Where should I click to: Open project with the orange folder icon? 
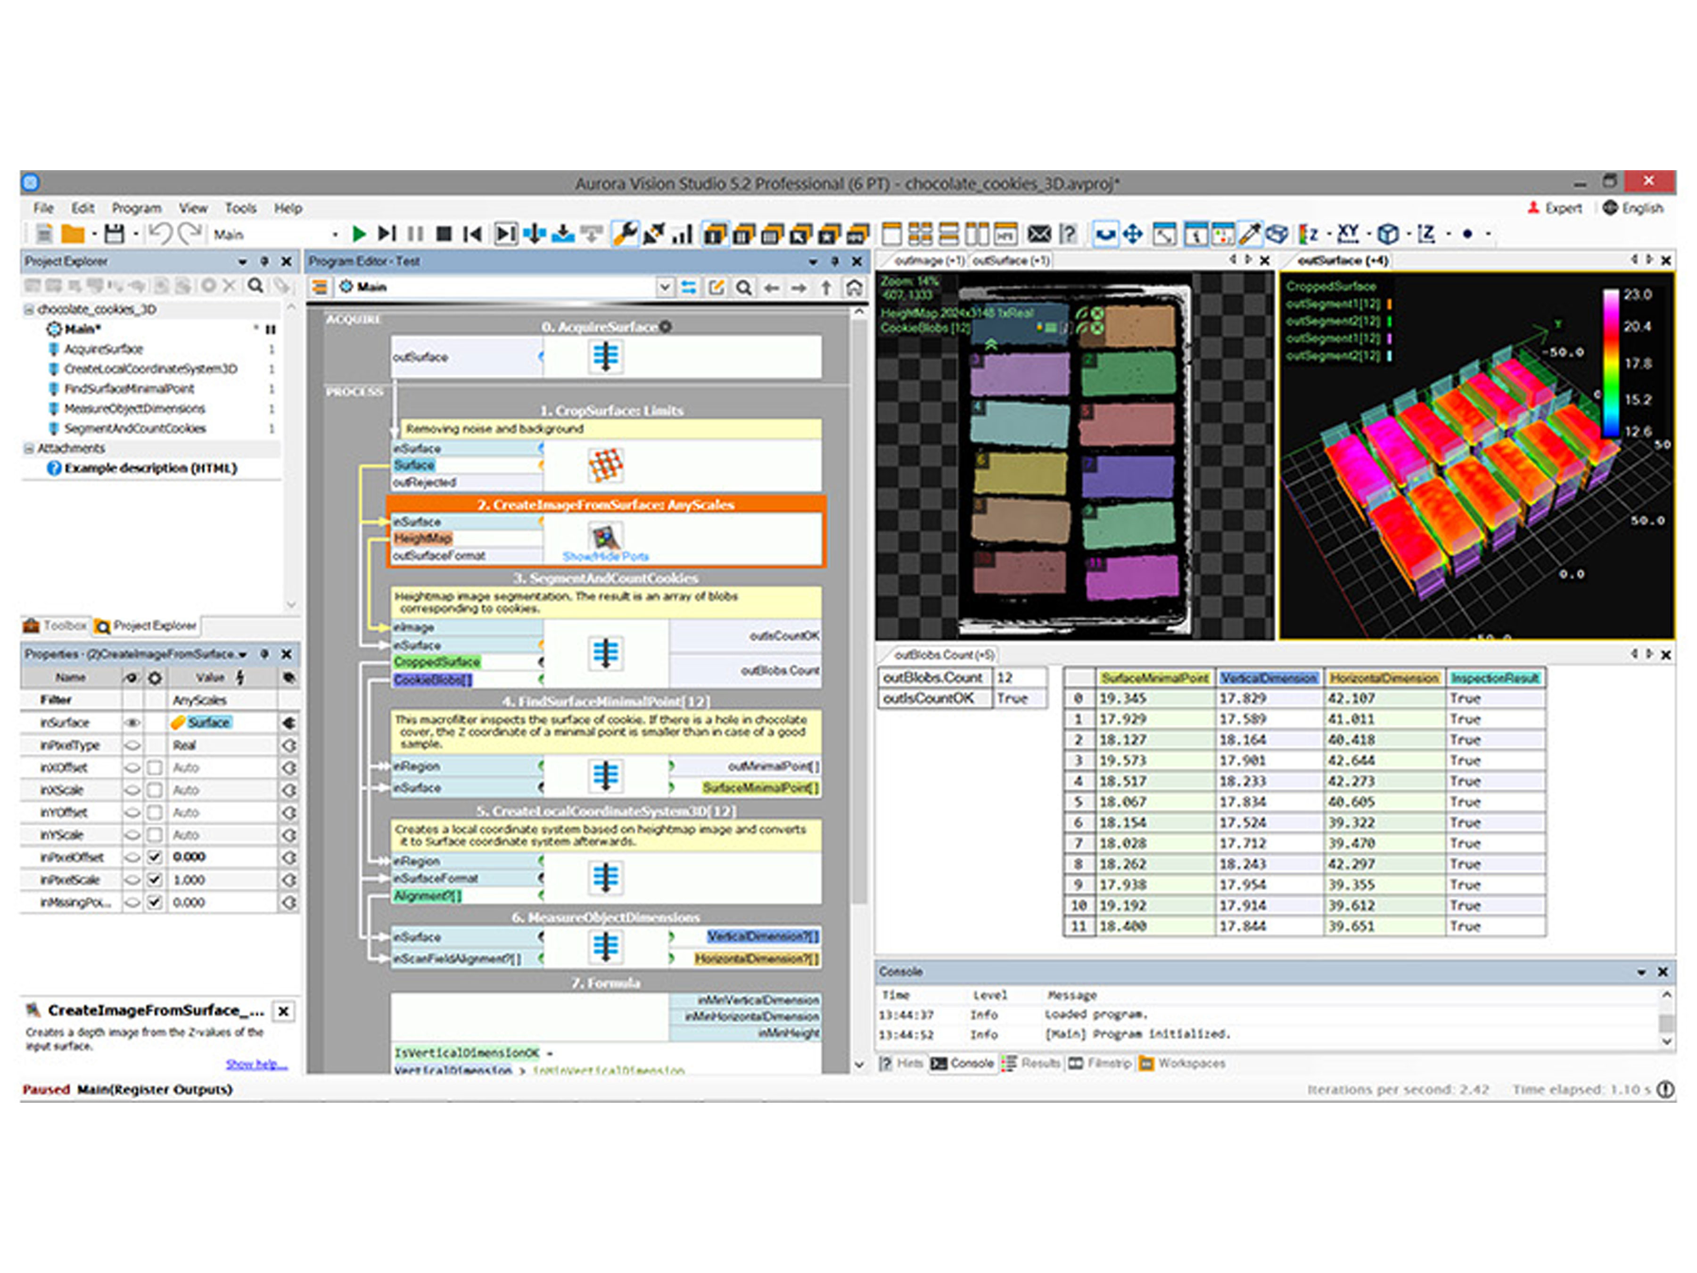[73, 233]
